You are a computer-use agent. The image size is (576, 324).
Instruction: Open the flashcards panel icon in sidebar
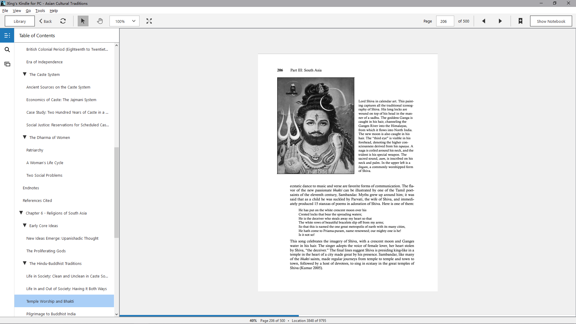point(7,64)
